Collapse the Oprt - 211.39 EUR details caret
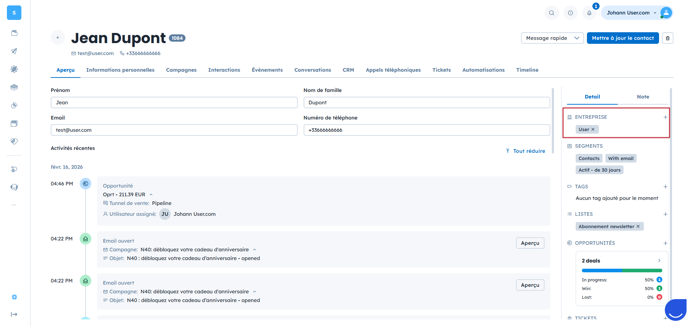692x327 pixels. click(x=151, y=194)
